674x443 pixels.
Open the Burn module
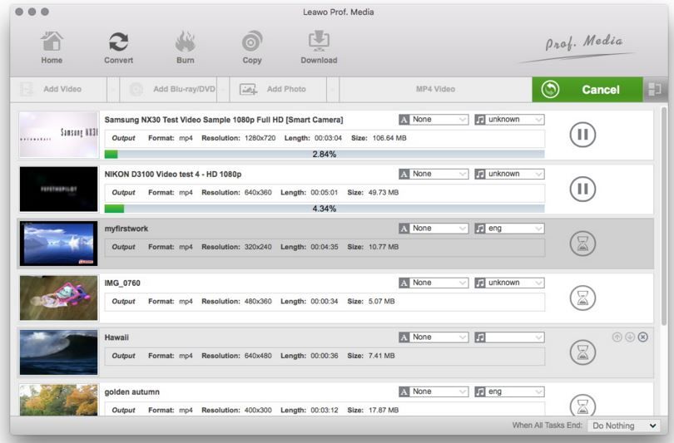pos(186,47)
